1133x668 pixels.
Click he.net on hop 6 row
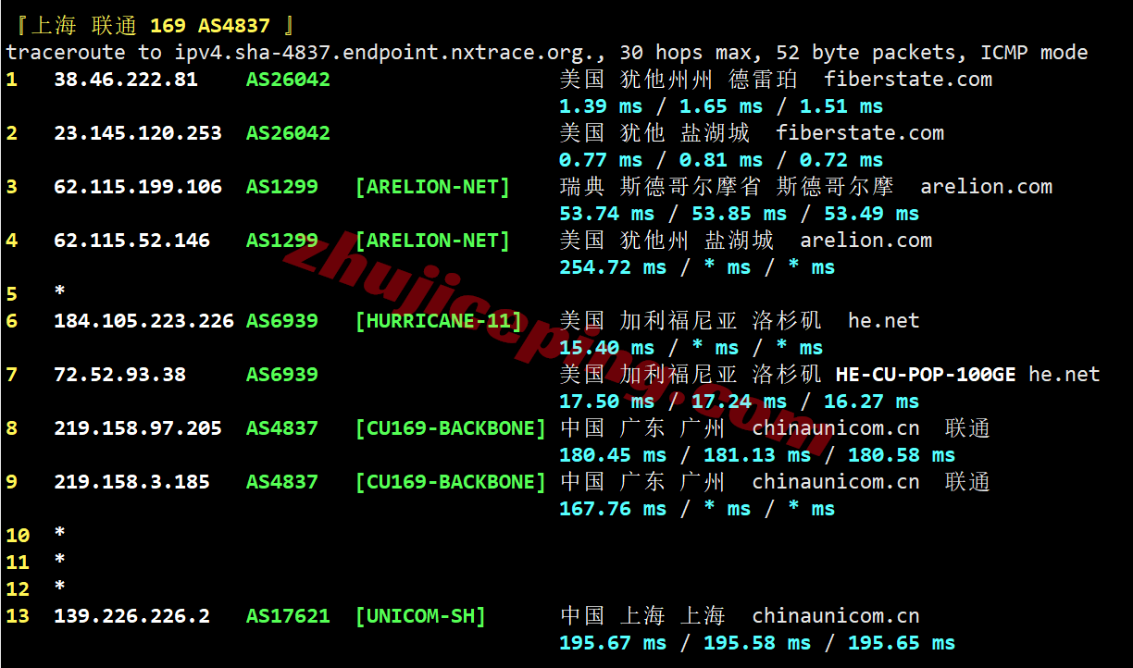(x=884, y=321)
